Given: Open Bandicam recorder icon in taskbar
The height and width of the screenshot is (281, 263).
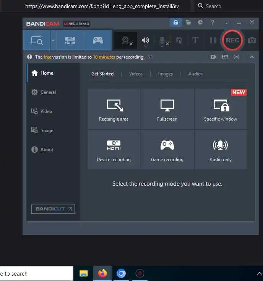Looking at the screenshot, I should 140,273.
